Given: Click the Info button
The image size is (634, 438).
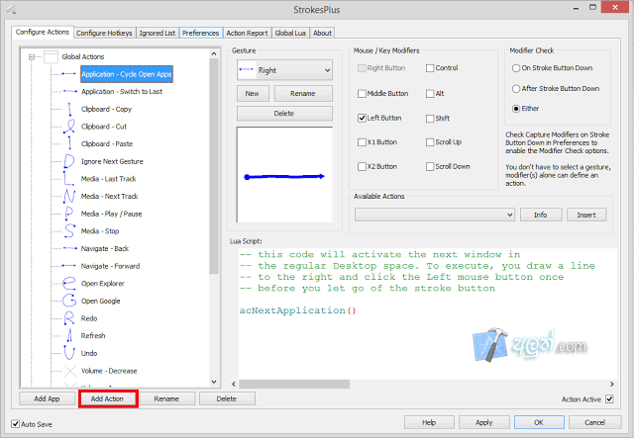Looking at the screenshot, I should pyautogui.click(x=541, y=215).
